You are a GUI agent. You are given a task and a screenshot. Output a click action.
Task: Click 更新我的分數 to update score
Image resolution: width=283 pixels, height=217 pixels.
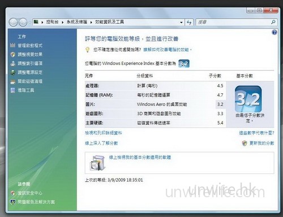(262, 144)
